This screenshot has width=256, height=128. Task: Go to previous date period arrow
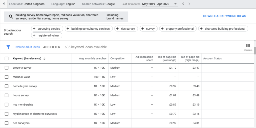tap(183, 4)
